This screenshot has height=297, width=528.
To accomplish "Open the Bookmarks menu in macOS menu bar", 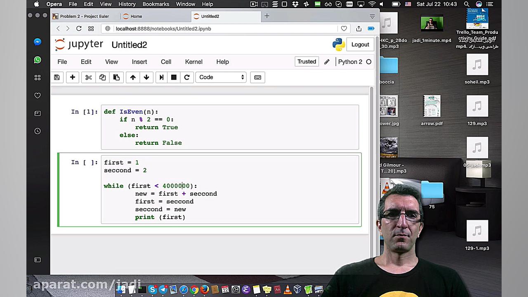I will coord(156,4).
